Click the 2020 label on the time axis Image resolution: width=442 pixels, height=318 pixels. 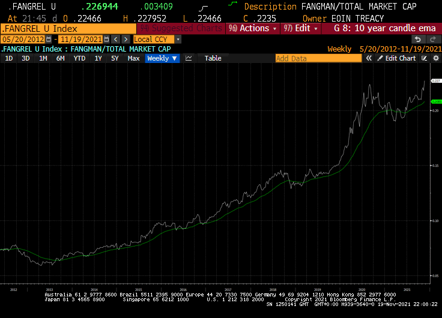point(362,290)
